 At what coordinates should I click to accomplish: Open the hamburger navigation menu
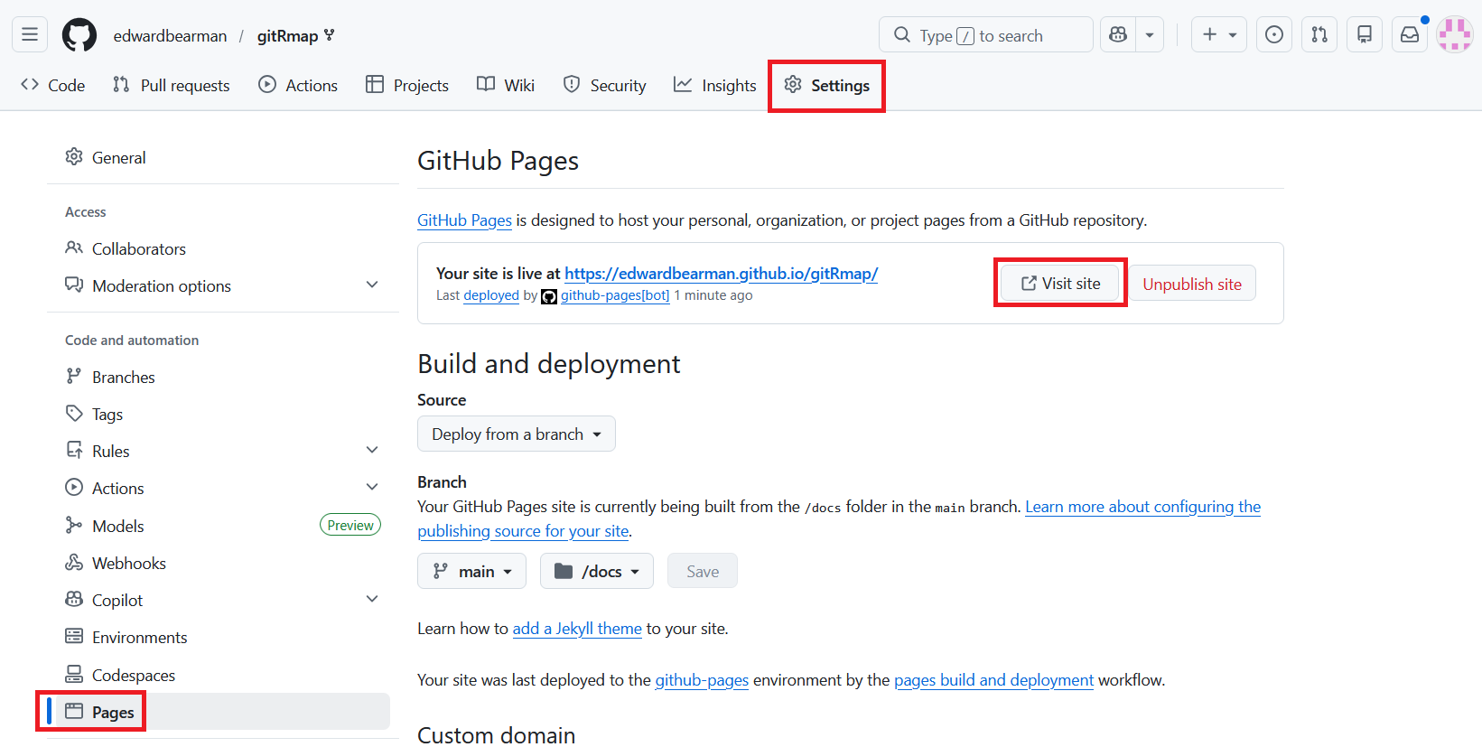coord(30,35)
